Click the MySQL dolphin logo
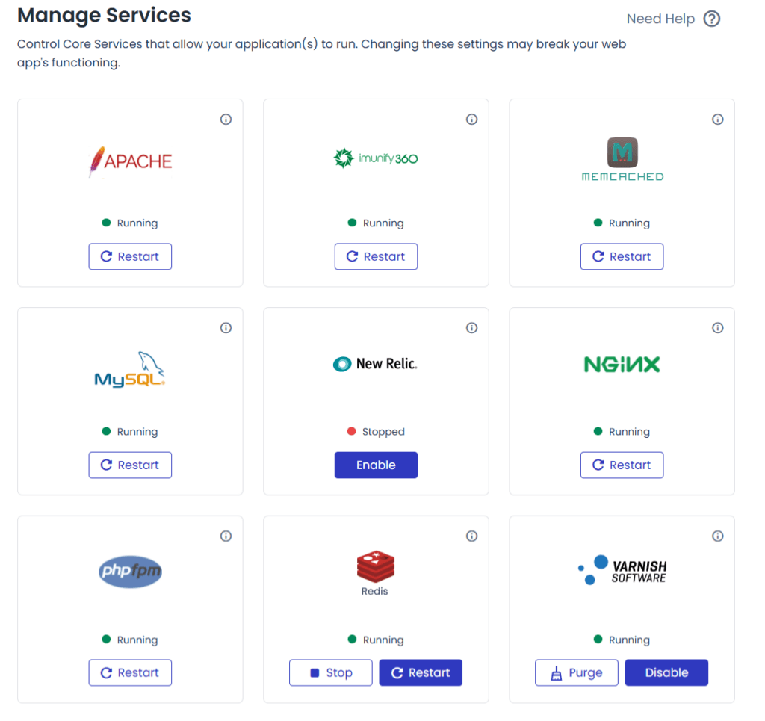 click(130, 369)
